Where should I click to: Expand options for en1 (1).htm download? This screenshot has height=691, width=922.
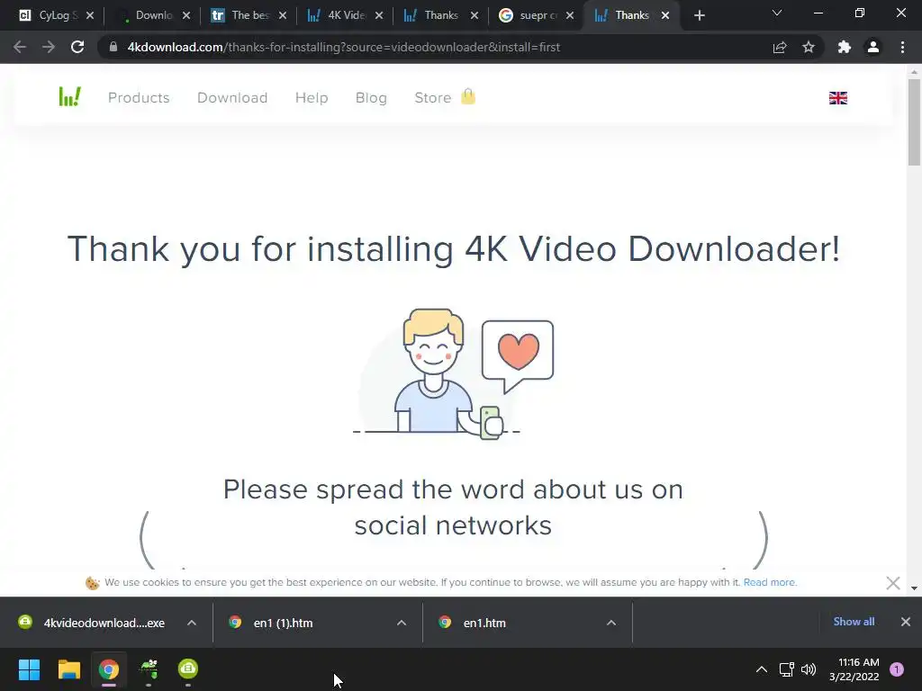402,623
